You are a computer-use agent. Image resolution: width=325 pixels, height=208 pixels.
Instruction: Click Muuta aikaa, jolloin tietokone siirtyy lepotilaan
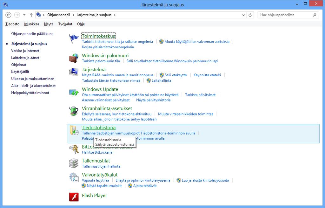[x=119, y=119]
